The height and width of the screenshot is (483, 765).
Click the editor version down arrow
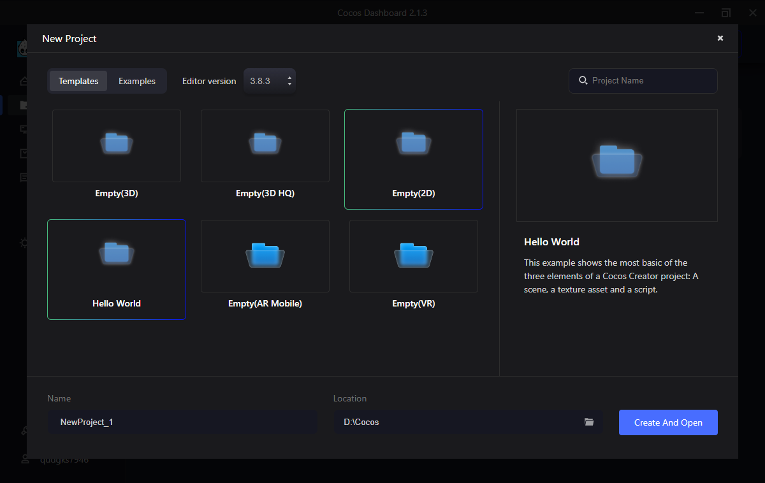click(289, 84)
